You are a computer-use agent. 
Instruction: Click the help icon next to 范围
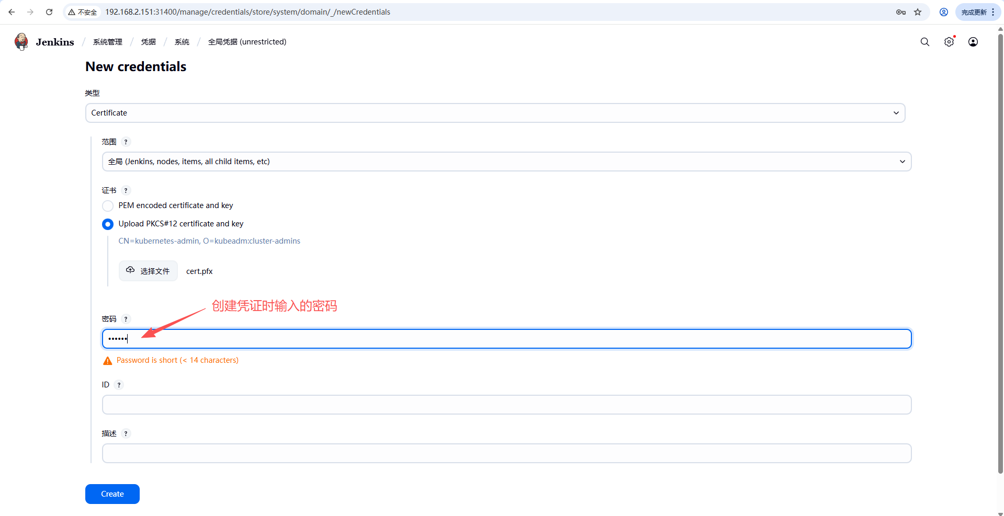[x=126, y=142]
